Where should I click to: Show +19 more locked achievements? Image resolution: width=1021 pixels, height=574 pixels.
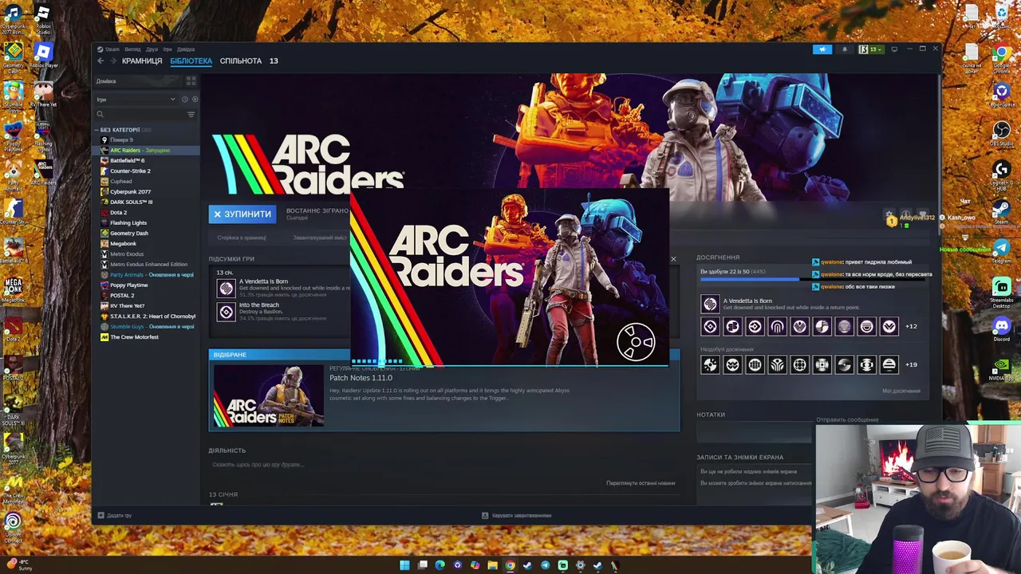tap(911, 364)
